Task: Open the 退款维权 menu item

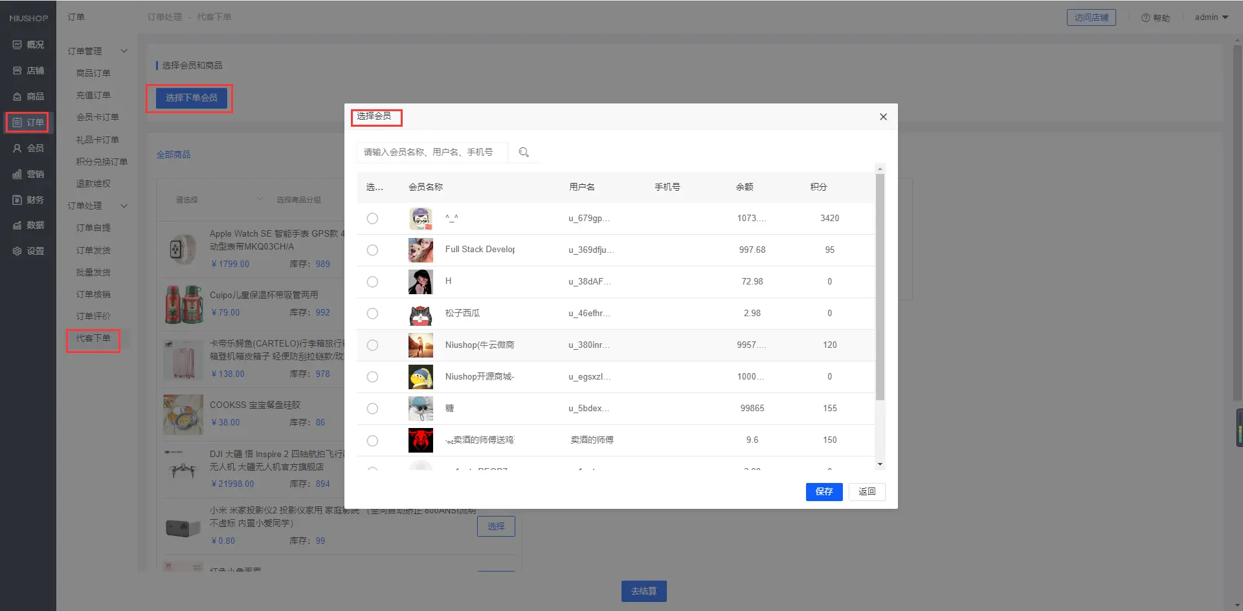Action: tap(93, 184)
